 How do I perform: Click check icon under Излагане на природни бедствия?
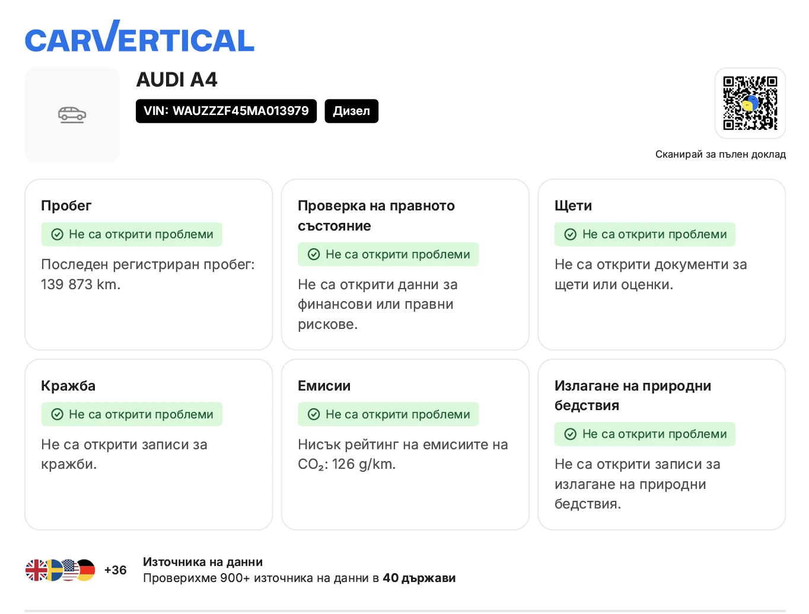pyautogui.click(x=571, y=434)
